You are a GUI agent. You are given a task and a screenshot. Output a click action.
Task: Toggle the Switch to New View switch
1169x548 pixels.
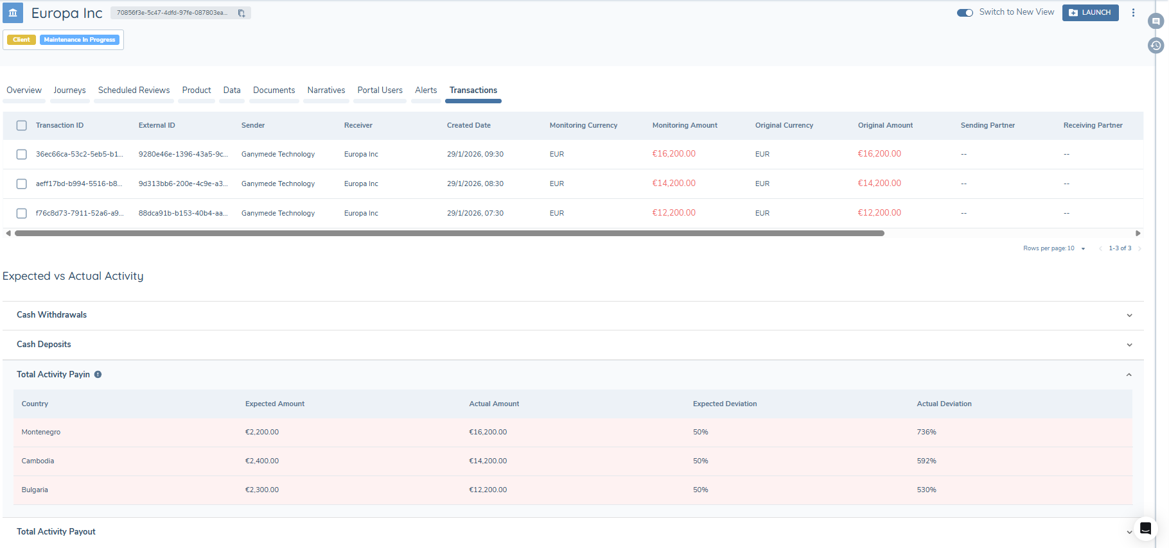pyautogui.click(x=965, y=13)
